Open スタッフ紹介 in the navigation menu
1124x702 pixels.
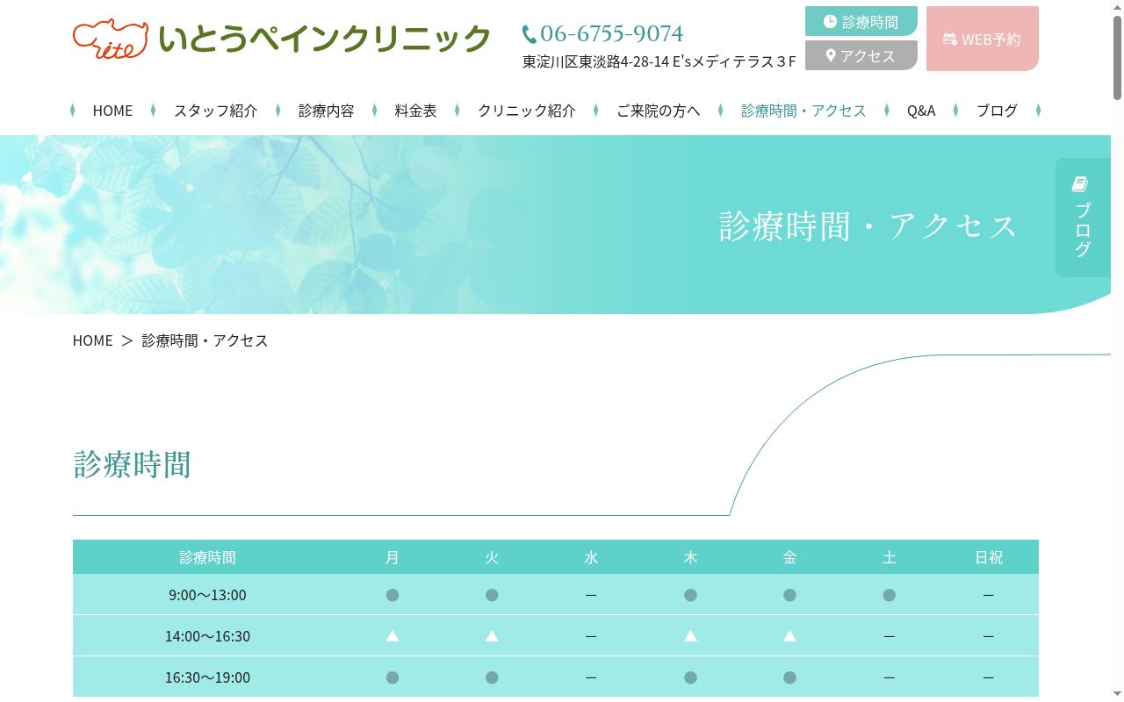tap(215, 111)
